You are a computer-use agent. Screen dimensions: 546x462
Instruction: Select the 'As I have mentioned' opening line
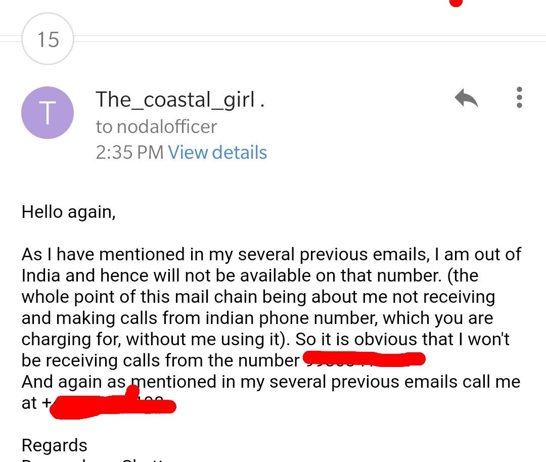(271, 254)
